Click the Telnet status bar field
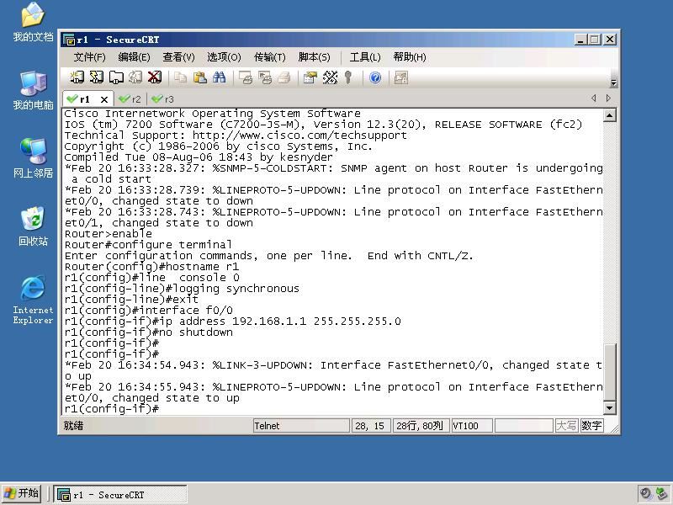Image resolution: width=673 pixels, height=505 pixels. coord(301,426)
